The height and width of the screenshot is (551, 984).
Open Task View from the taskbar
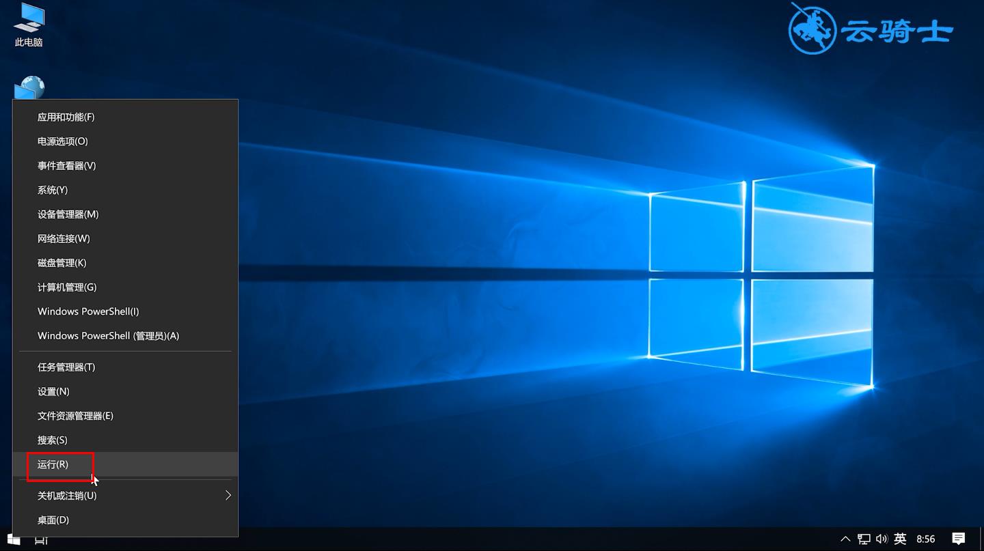pyautogui.click(x=41, y=539)
